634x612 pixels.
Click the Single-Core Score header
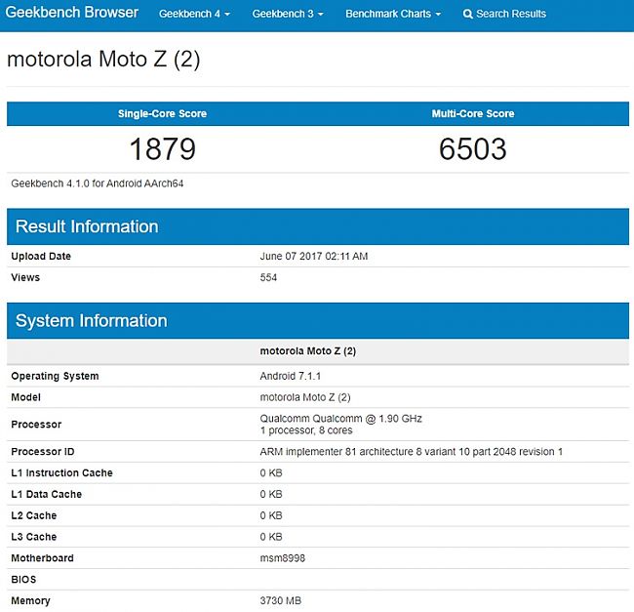pos(162,113)
